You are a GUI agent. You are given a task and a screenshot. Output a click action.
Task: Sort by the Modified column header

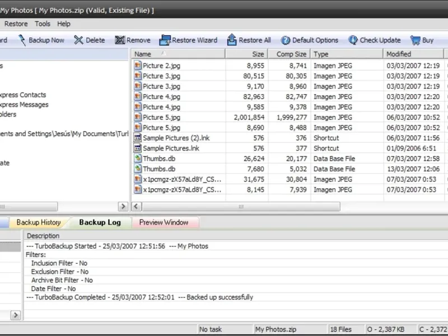414,54
